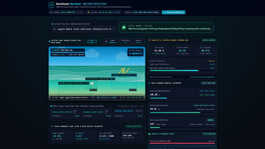265x149 pixels.
Task: Click the 98.3% REDUCTION badge
Action: (x=209, y=134)
